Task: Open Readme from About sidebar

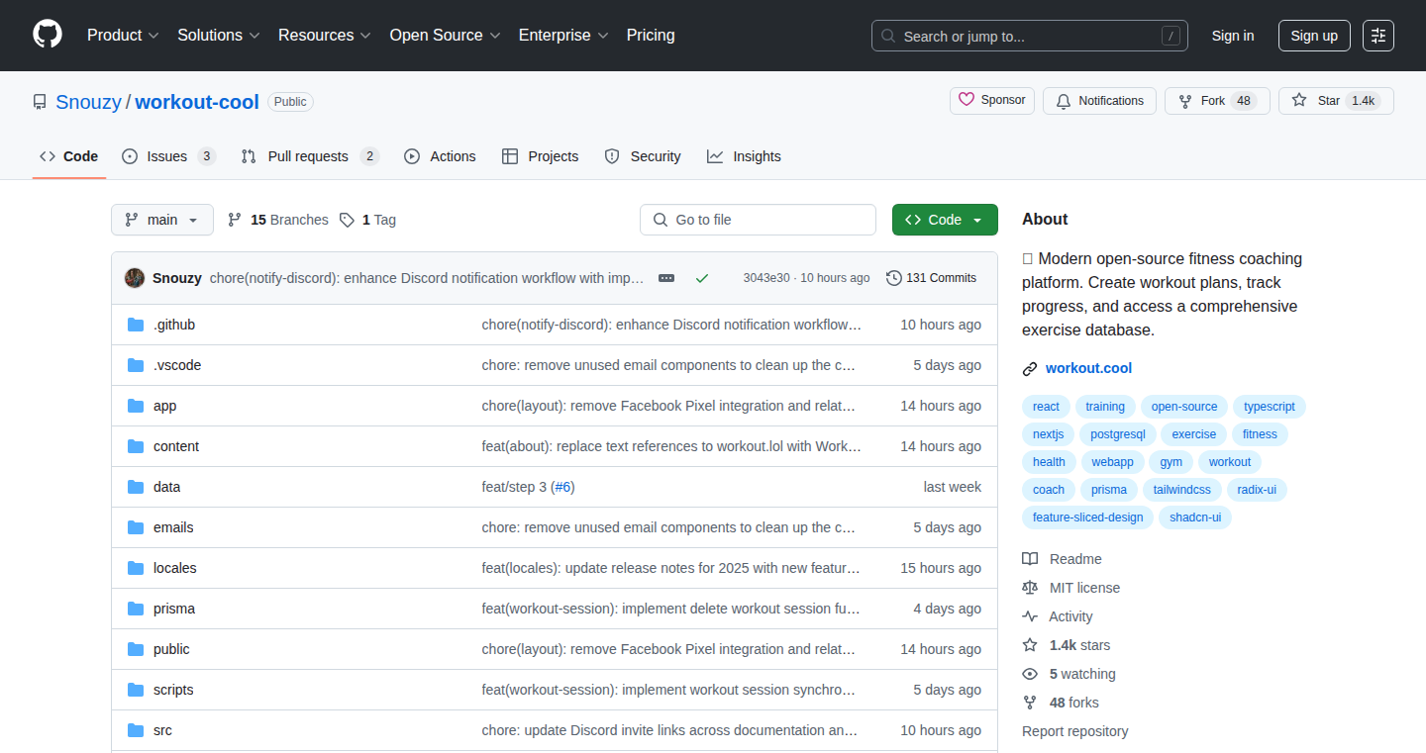Action: (x=1063, y=559)
